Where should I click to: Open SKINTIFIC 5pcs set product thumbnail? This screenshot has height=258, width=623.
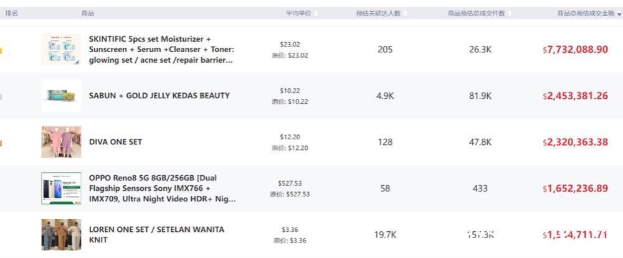[x=61, y=50]
